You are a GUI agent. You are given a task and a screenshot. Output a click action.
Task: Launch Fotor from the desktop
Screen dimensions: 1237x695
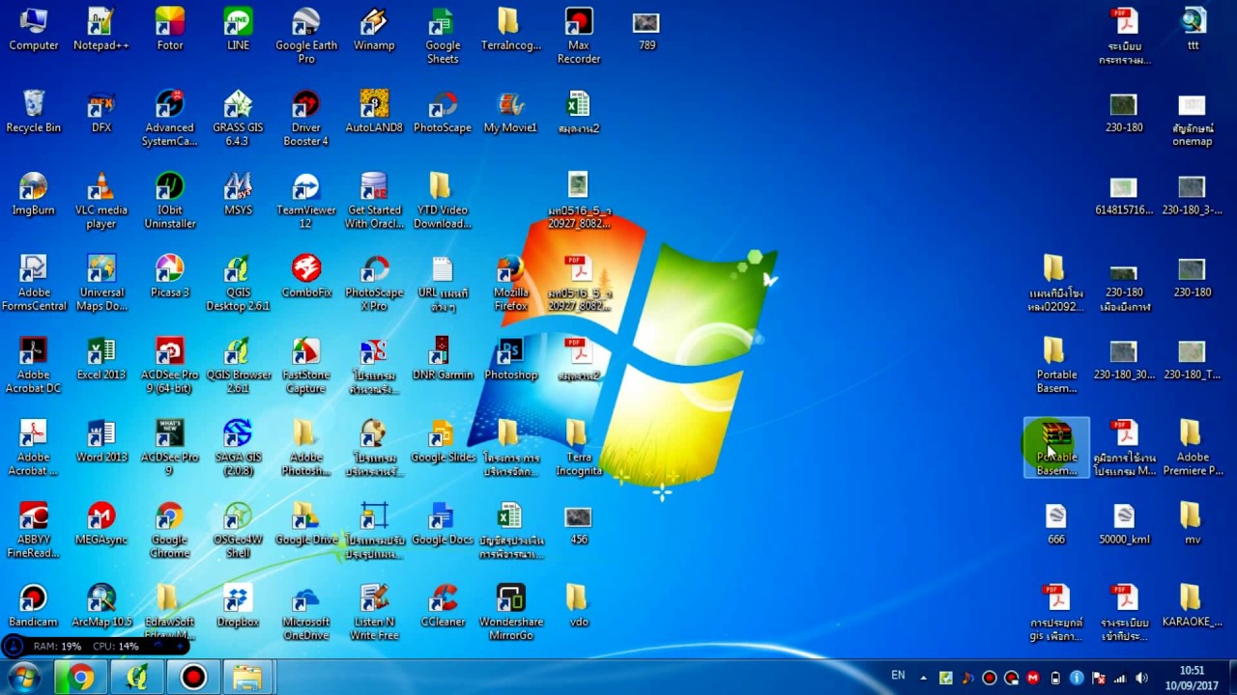click(170, 29)
